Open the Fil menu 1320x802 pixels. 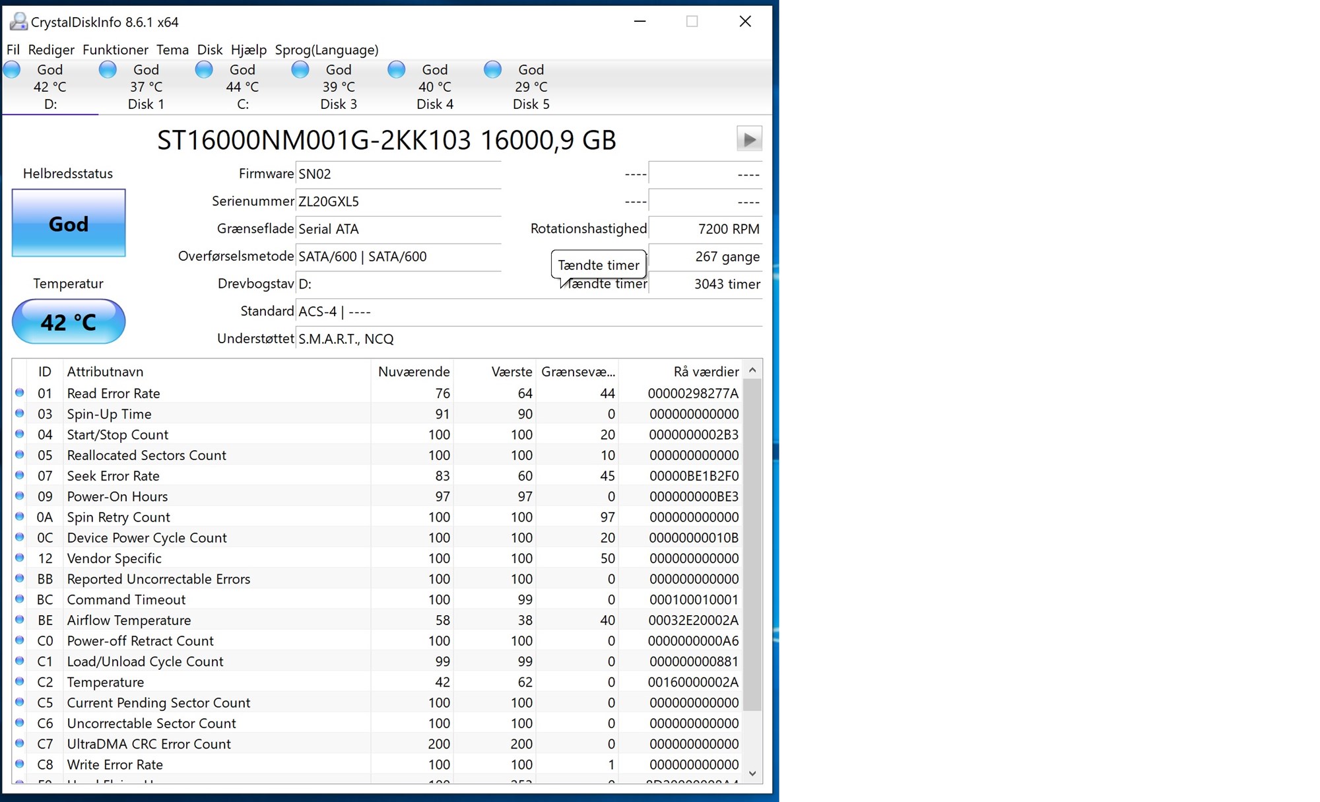point(13,50)
